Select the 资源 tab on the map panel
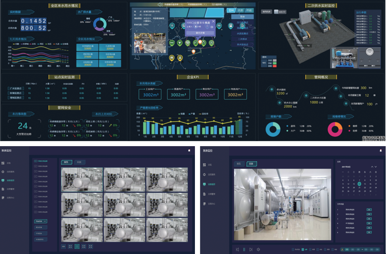 [240, 10]
